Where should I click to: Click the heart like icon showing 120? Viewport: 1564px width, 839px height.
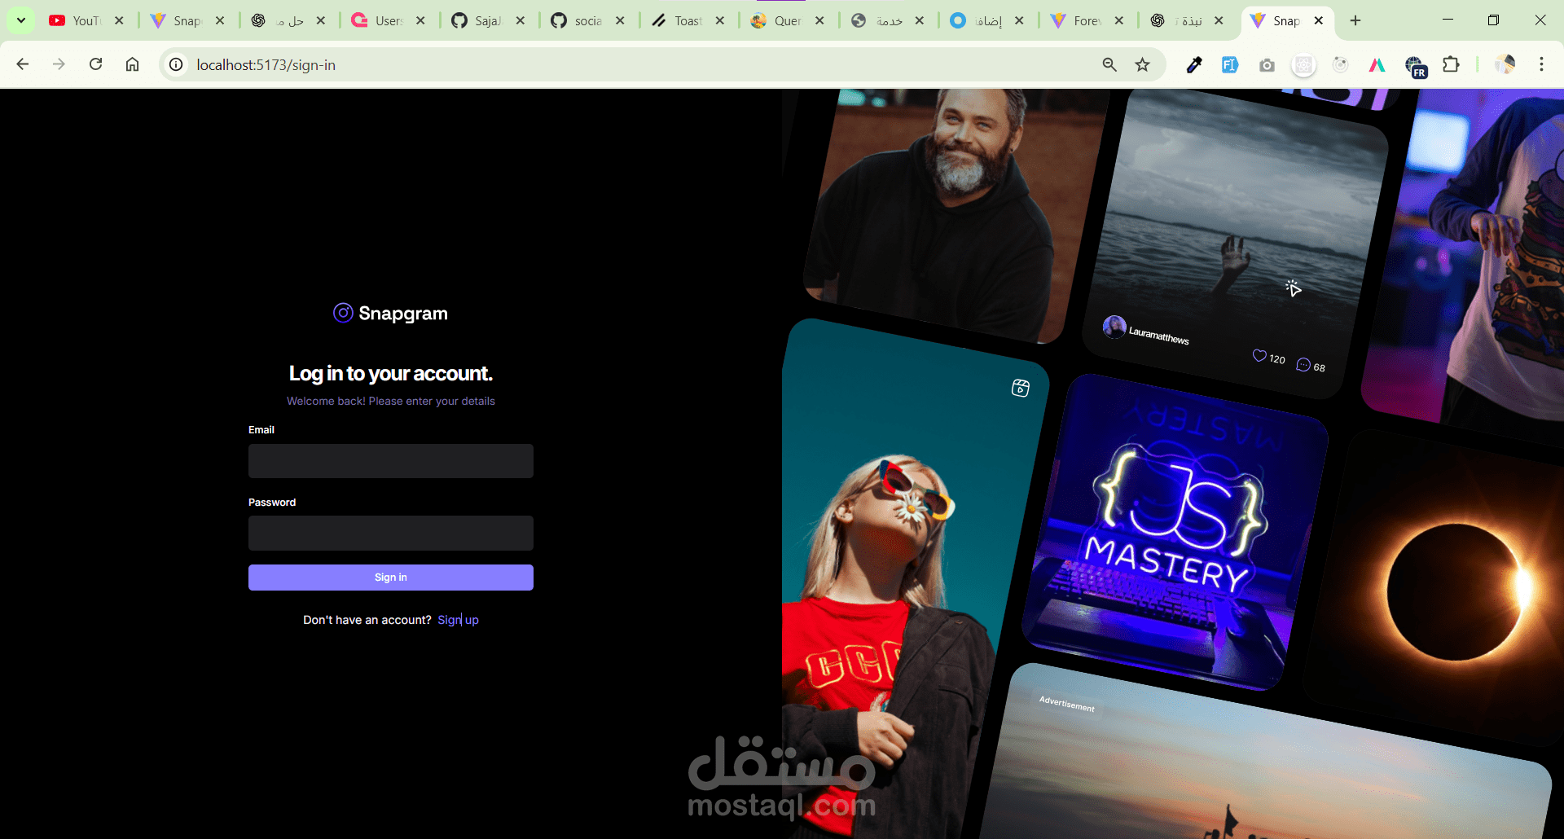(x=1259, y=355)
